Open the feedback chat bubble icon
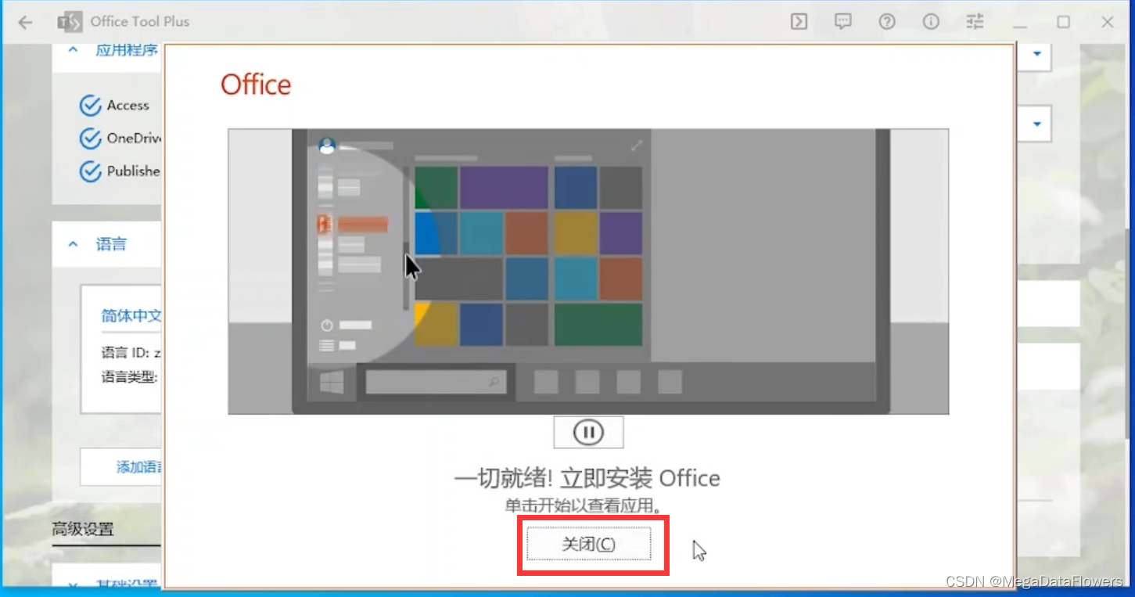1135x597 pixels. click(842, 22)
